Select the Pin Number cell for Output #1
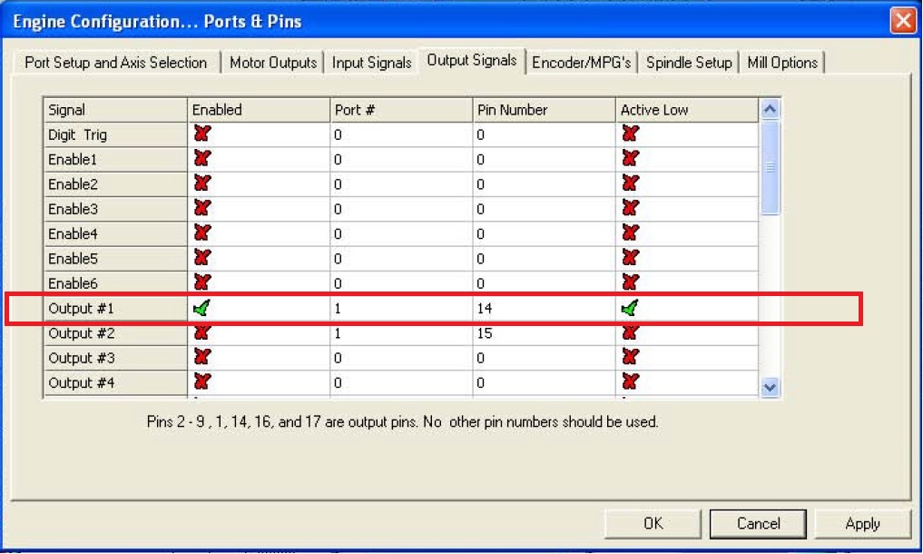 (x=544, y=308)
